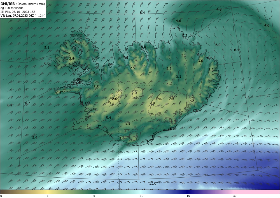Select the 3.3 value label
This screenshot has height=198, width=280.
coord(127,124)
